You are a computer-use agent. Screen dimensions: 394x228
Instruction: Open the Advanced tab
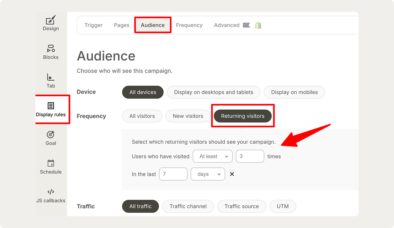pos(227,25)
